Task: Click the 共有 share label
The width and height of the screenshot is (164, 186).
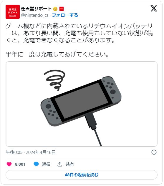Action: pos(70,164)
